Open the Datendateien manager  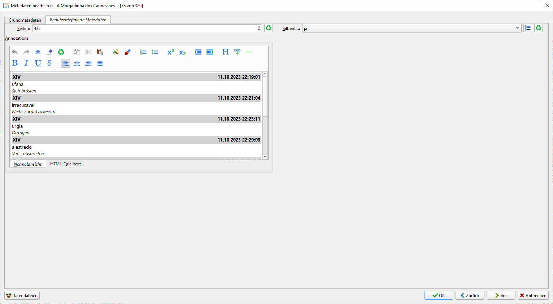point(22,295)
